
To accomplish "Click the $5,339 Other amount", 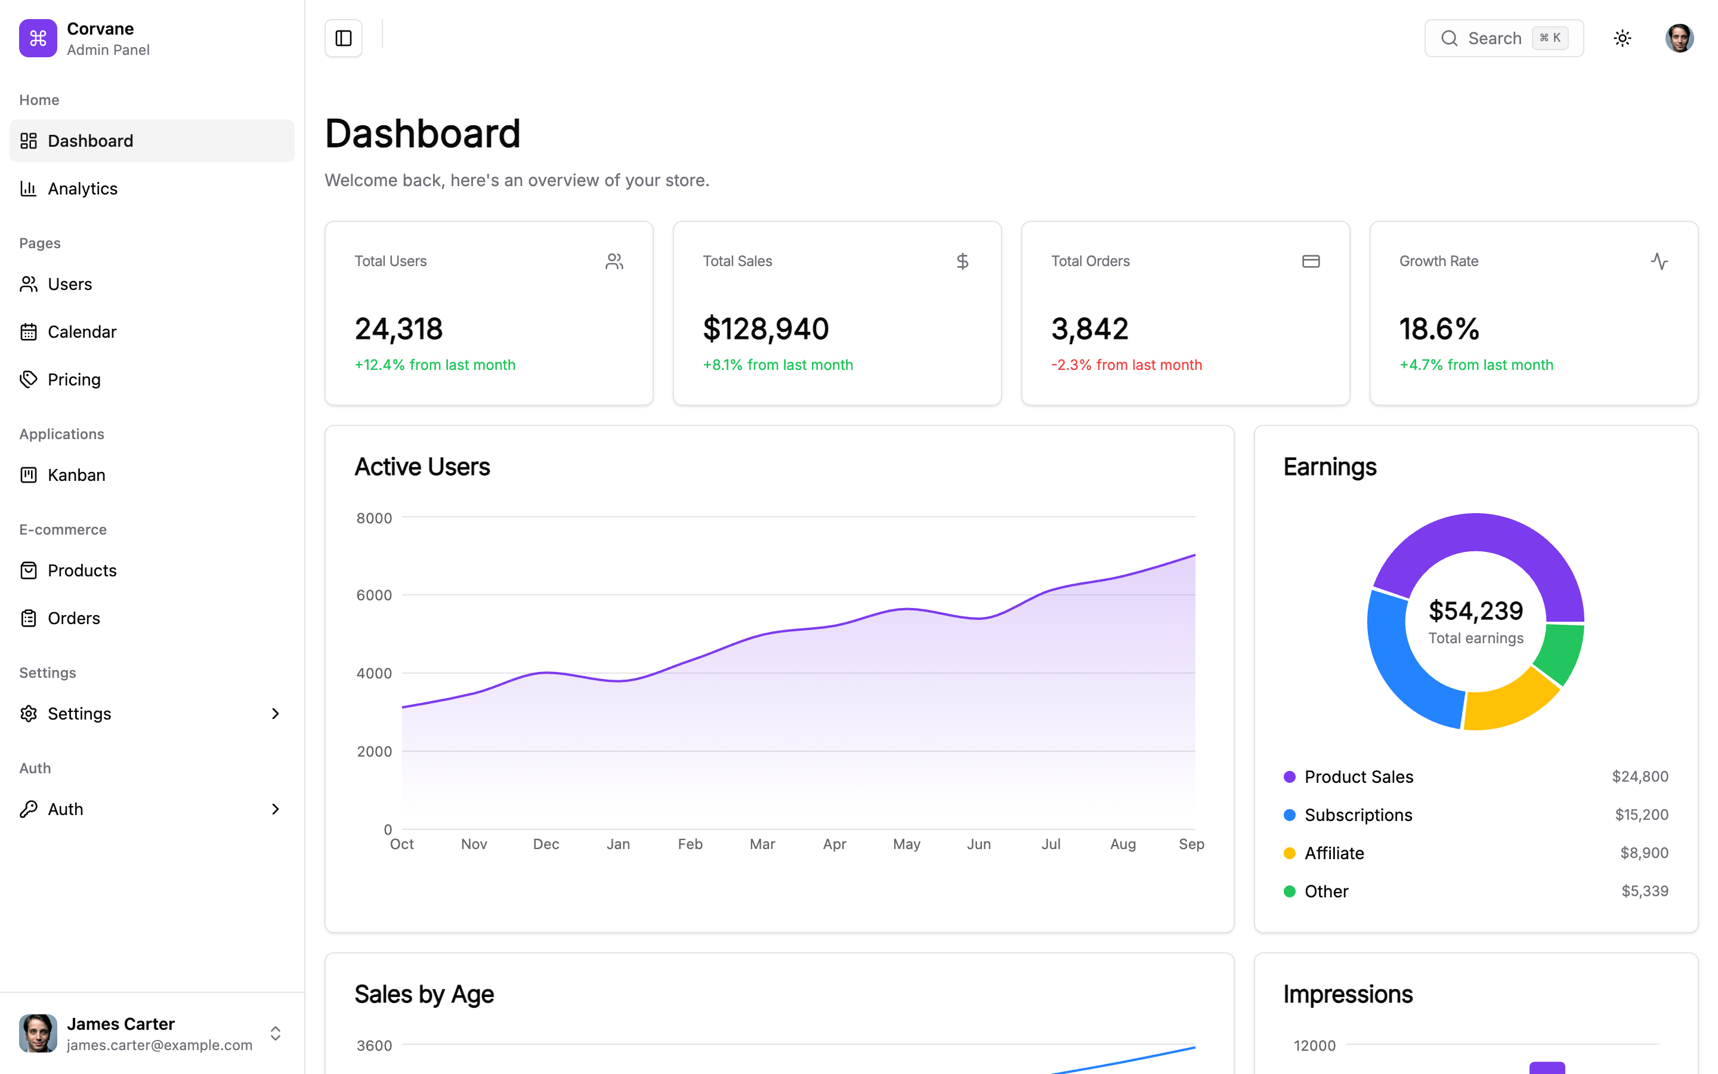I will [1645, 891].
